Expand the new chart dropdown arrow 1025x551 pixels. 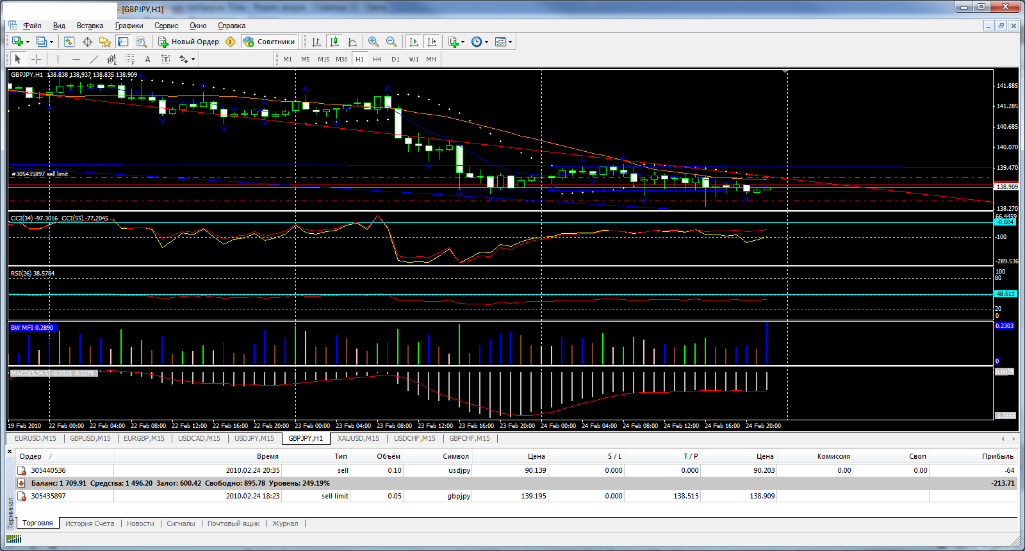[x=28, y=42]
